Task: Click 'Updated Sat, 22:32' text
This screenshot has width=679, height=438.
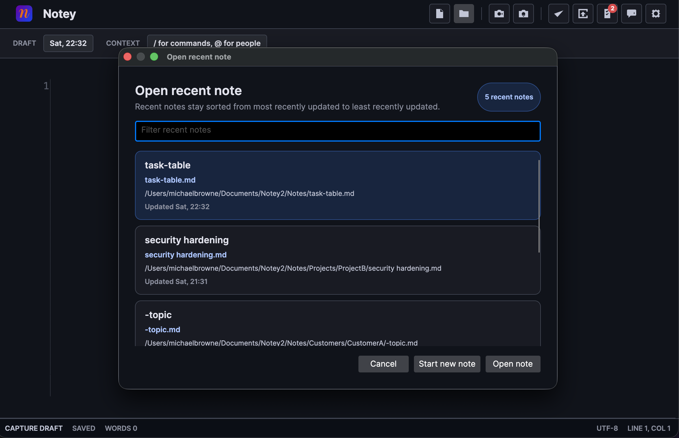Action: [177, 207]
